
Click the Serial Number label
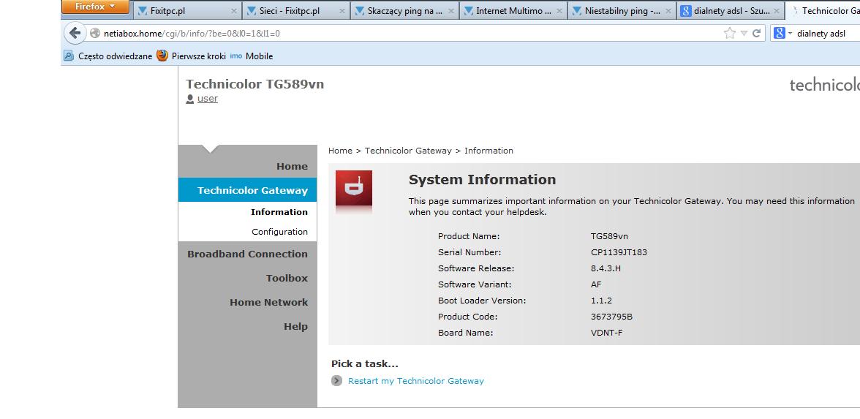coord(469,253)
